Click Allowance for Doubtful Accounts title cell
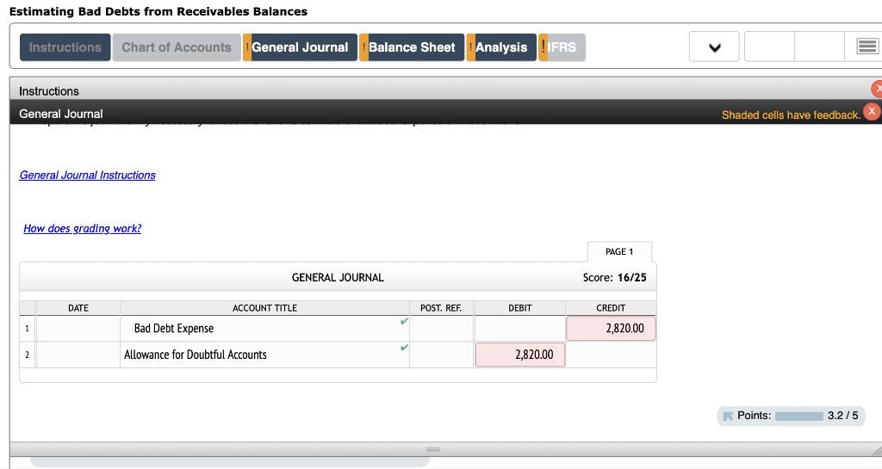The height and width of the screenshot is (469, 882). [264, 355]
